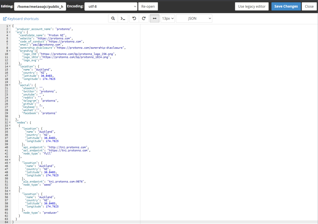This screenshot has width=318, height=224.
Task: Click Save Changes
Action: [x=286, y=7]
